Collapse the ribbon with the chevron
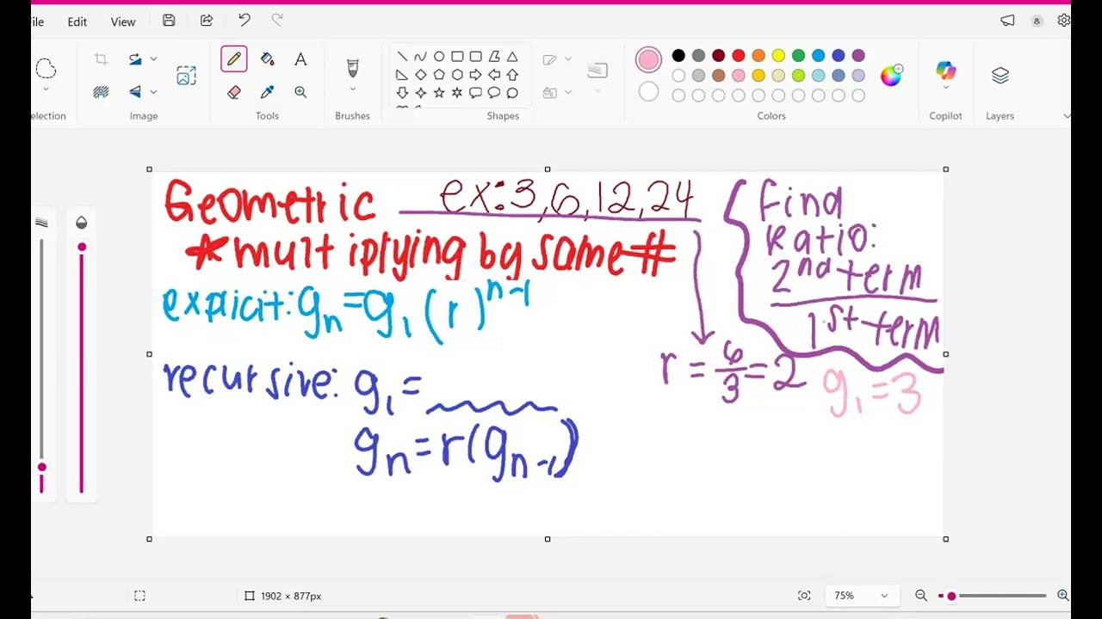The image size is (1102, 619). click(x=1066, y=116)
